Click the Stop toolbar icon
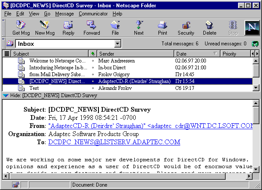 tap(233, 25)
